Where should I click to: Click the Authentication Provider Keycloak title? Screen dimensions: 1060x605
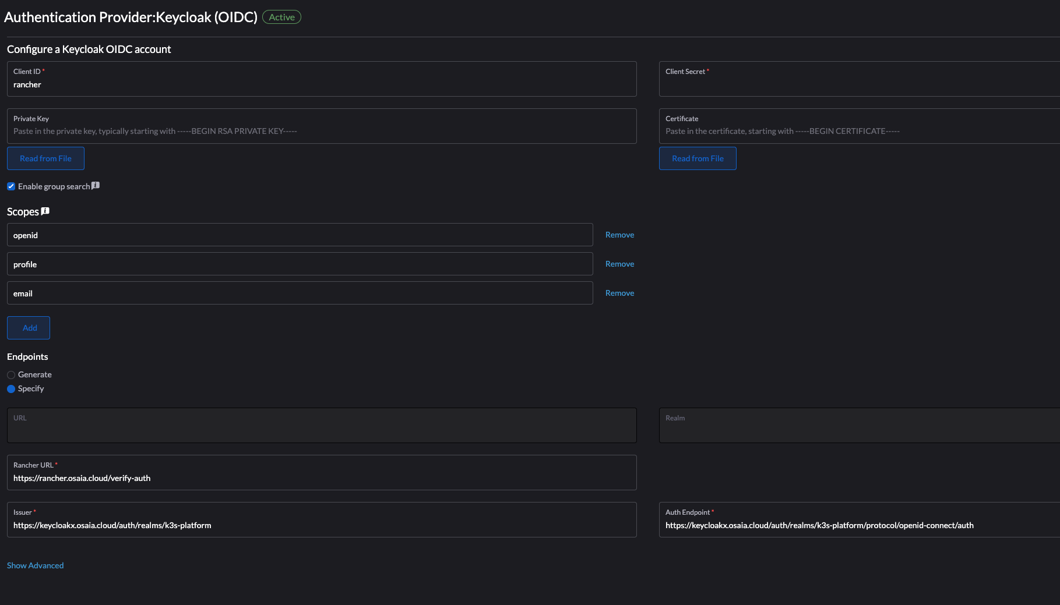click(x=131, y=17)
